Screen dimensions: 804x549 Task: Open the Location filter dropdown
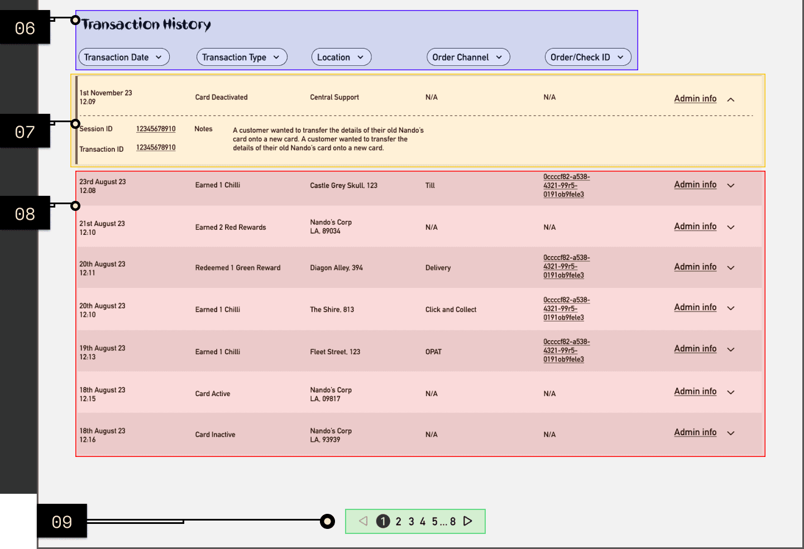pyautogui.click(x=341, y=57)
